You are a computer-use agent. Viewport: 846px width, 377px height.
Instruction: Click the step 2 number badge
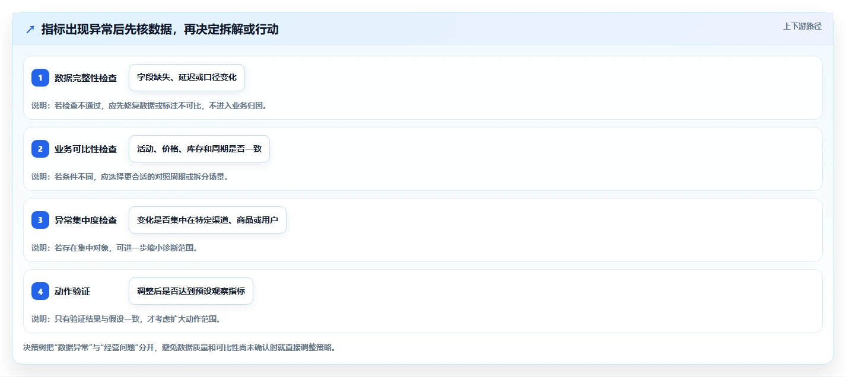tap(40, 149)
